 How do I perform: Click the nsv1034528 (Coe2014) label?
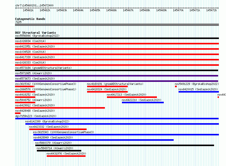(x=30, y=52)
